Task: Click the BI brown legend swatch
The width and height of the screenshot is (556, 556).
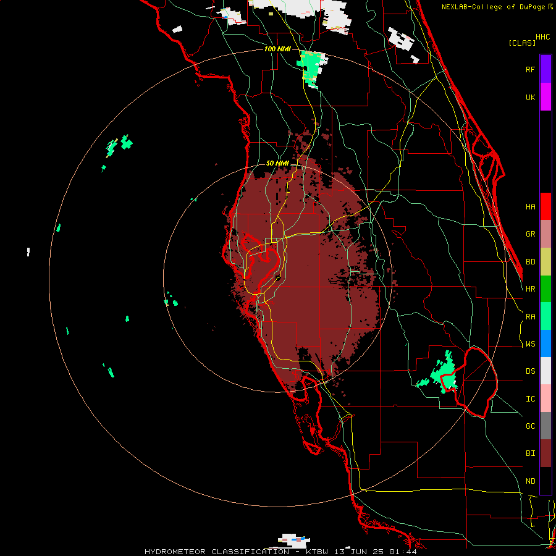Action: (545, 453)
